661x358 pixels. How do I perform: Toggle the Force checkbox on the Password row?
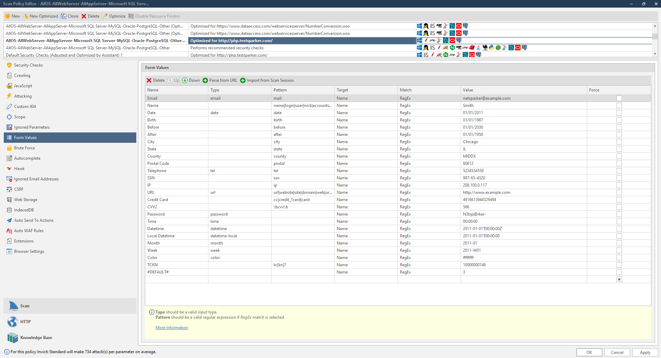(619, 214)
